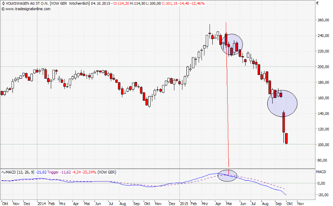
Task: Click the candlestick icon before VOLKSWAGEN AG title
Action: (3, 3)
